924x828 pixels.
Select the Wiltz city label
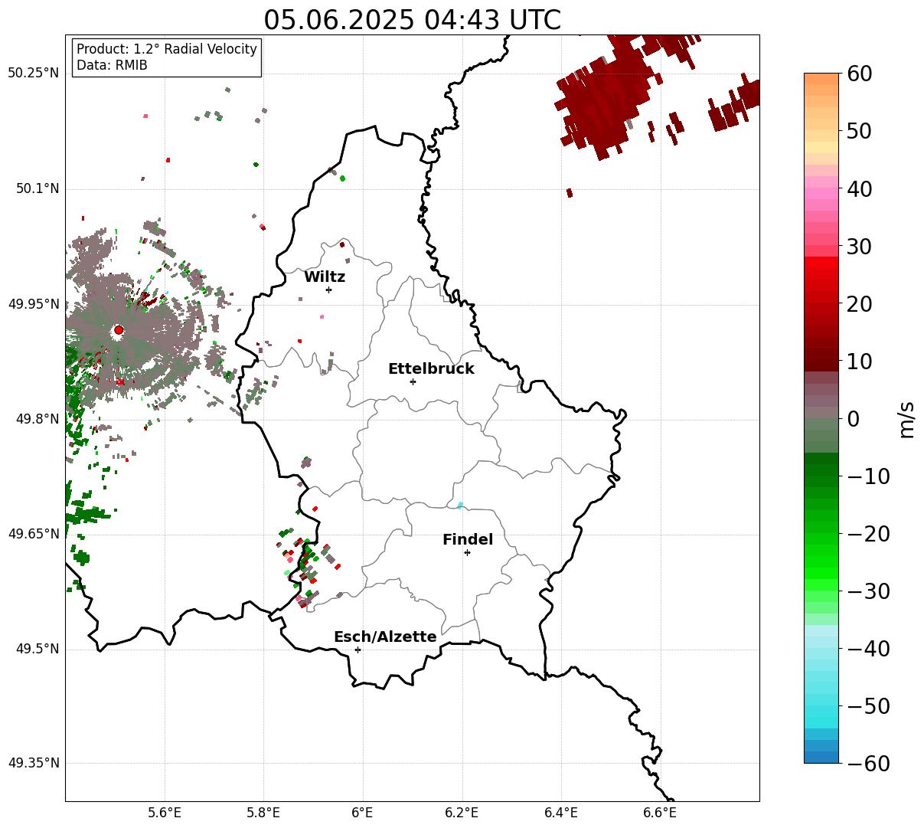pyautogui.click(x=325, y=277)
